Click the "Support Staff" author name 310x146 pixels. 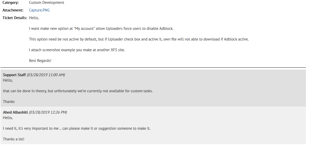14,75
